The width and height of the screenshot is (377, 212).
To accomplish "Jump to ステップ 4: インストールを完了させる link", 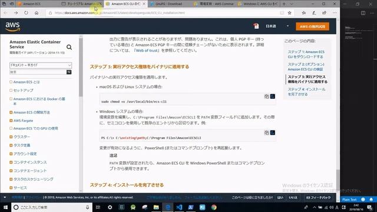I will tap(306, 92).
